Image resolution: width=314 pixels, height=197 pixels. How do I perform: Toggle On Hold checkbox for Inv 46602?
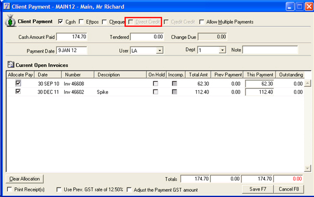155,92
